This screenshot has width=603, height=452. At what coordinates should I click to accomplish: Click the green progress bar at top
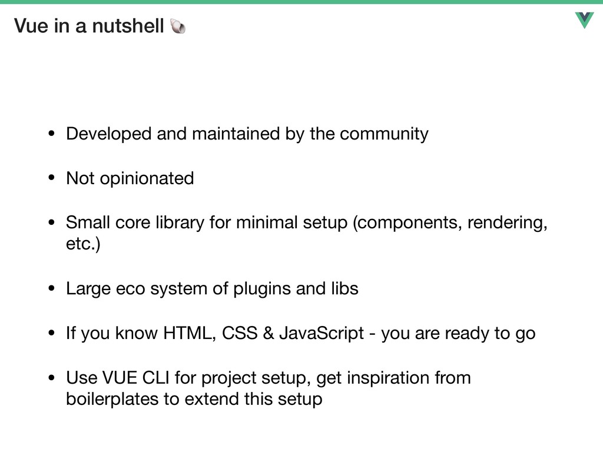301,2
